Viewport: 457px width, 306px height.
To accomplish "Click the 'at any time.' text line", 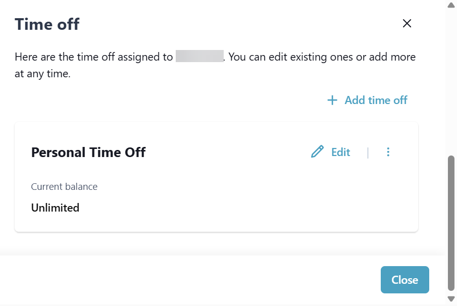I will click(x=42, y=74).
